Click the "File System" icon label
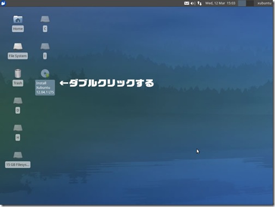Screen dimensions: 275x207 (x=18, y=56)
